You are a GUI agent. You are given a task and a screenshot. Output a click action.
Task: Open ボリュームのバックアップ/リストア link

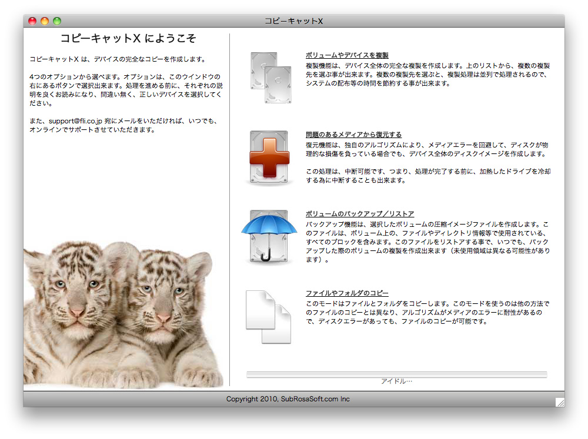click(x=360, y=214)
